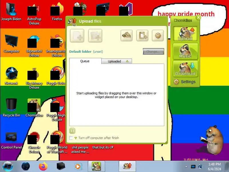
Task: Click the triangle arrow on the Uploaded tab
Action: tap(127, 61)
